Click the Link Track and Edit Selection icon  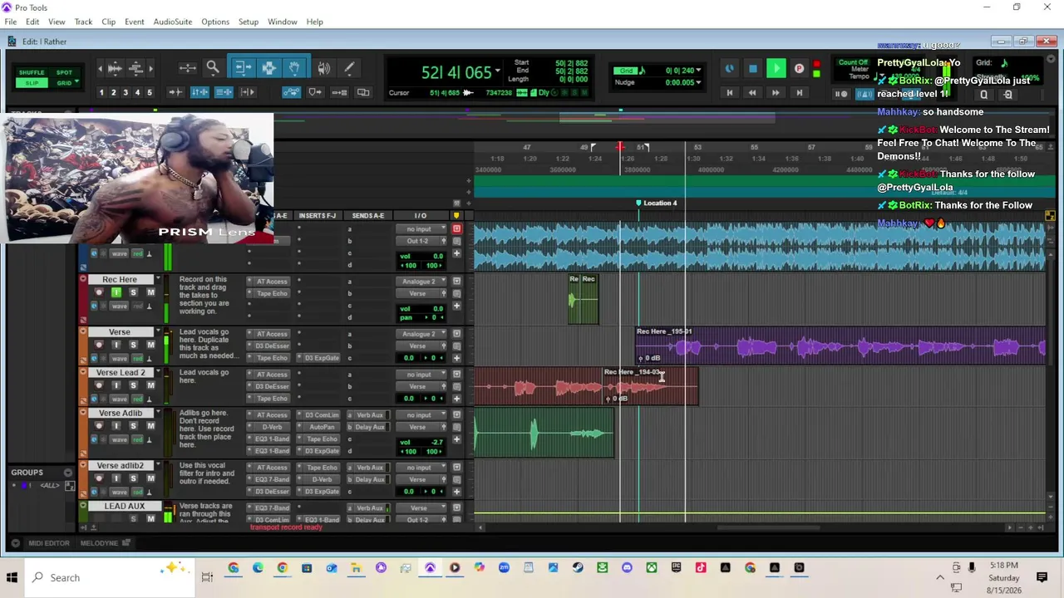pyautogui.click(x=224, y=92)
